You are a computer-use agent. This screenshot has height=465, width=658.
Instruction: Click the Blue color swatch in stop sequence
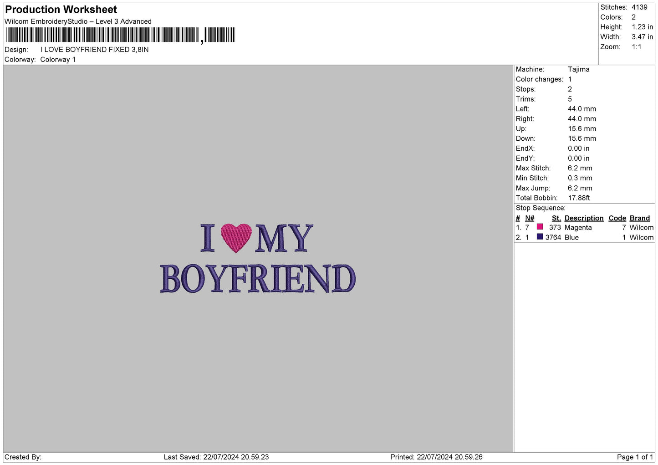[x=540, y=237]
